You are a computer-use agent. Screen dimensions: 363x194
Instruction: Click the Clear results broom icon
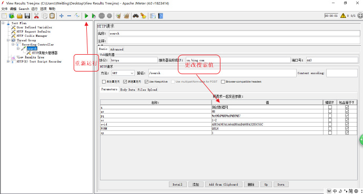[118, 16]
